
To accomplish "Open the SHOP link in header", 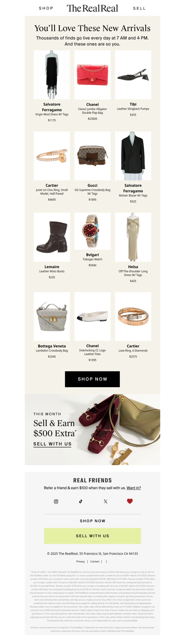I will coord(46,8).
